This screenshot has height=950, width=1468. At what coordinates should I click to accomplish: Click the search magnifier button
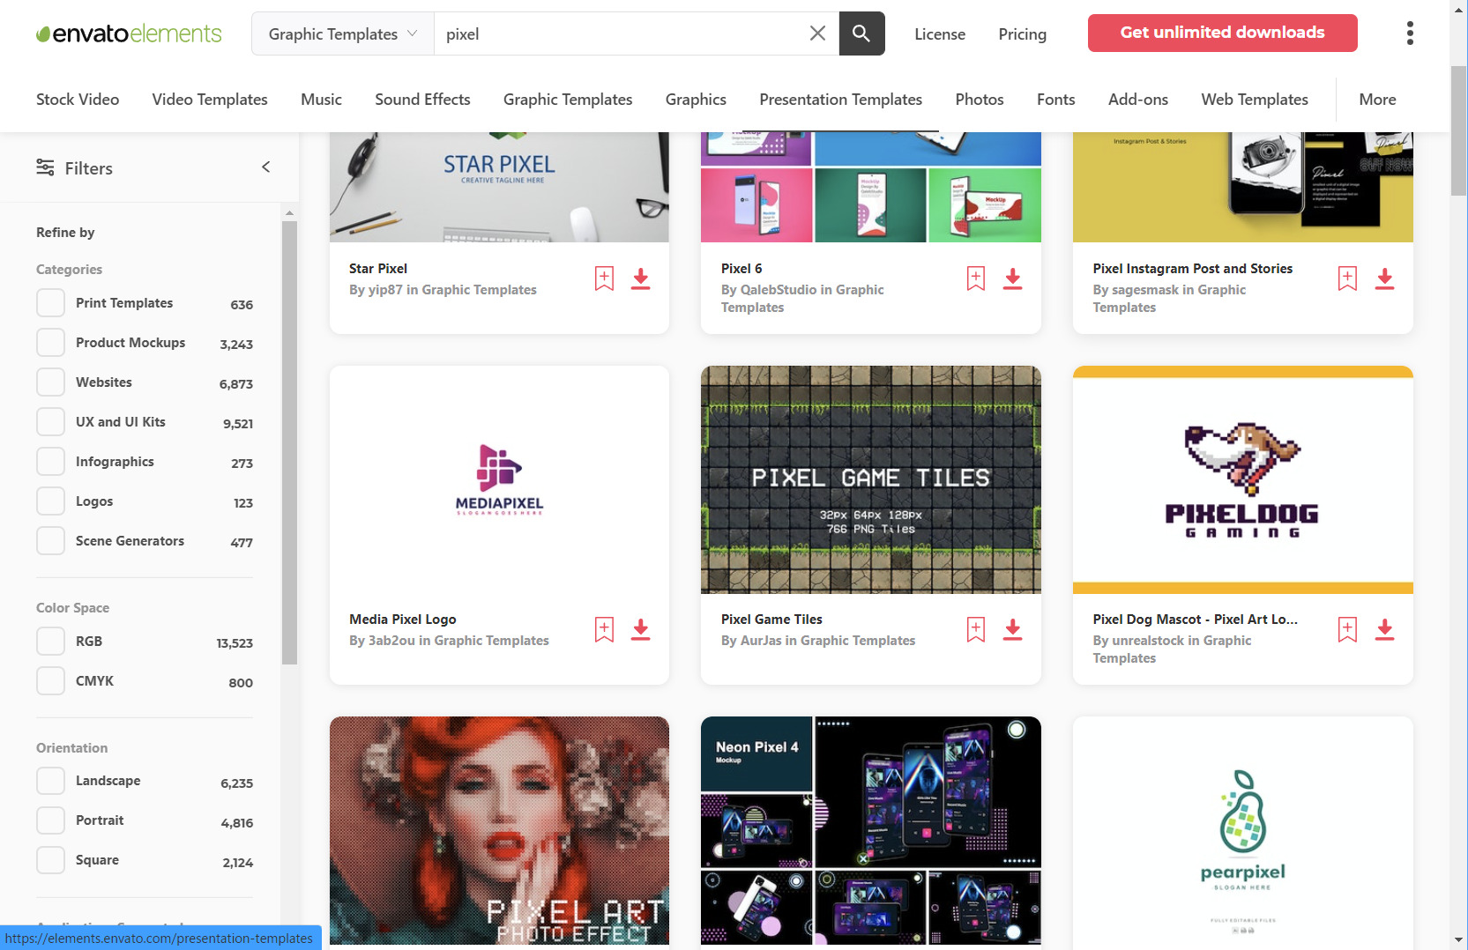861,33
